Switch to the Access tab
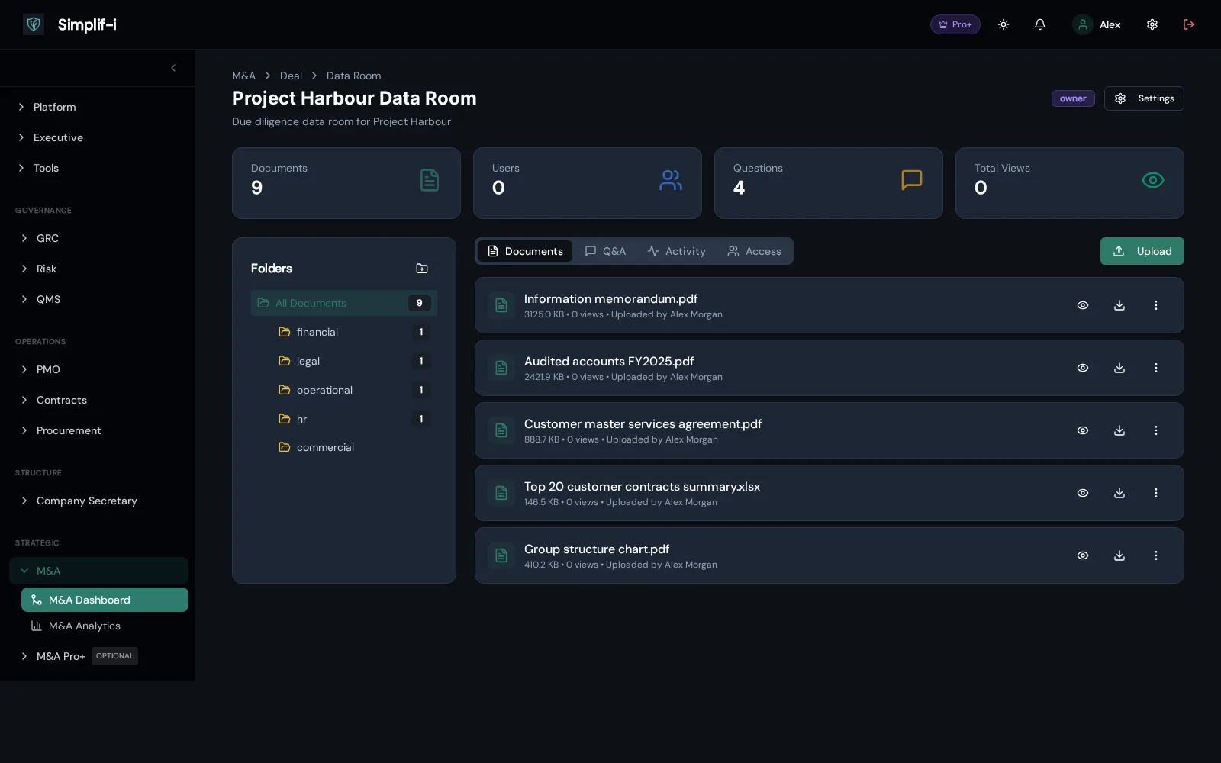Viewport: 1221px width, 763px height. pyautogui.click(x=754, y=251)
